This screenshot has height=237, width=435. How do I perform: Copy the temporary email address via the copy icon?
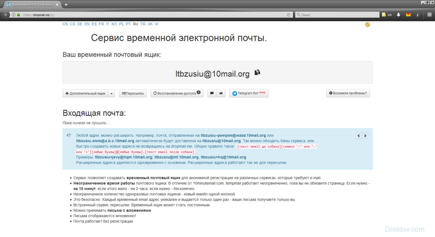[x=257, y=72]
